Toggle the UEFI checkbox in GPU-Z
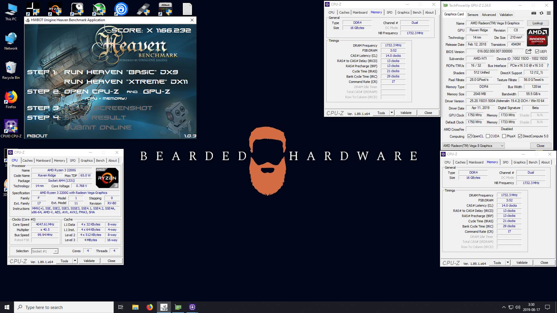The height and width of the screenshot is (313, 557). click(x=537, y=51)
